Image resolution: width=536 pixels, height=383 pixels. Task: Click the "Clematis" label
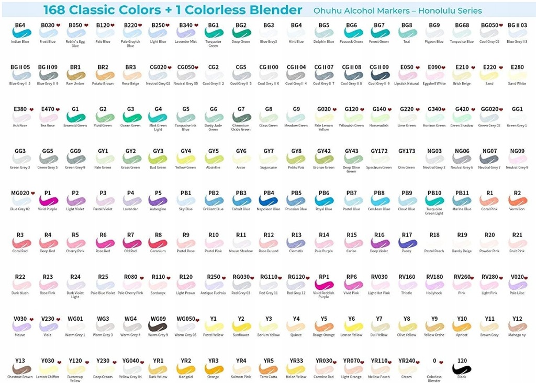296,251
